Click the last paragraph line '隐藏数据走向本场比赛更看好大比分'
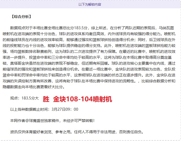 pyautogui.click(x=34, y=87)
